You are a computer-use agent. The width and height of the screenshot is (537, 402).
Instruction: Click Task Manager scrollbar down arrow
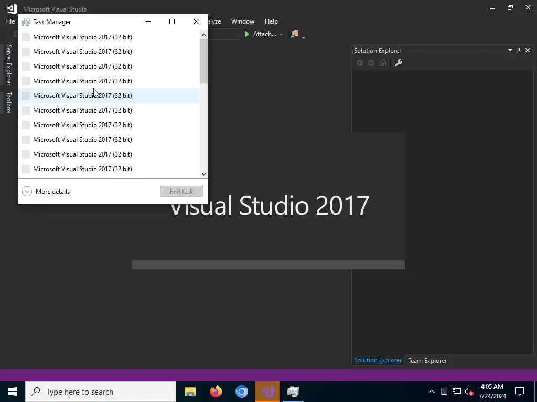pos(204,174)
